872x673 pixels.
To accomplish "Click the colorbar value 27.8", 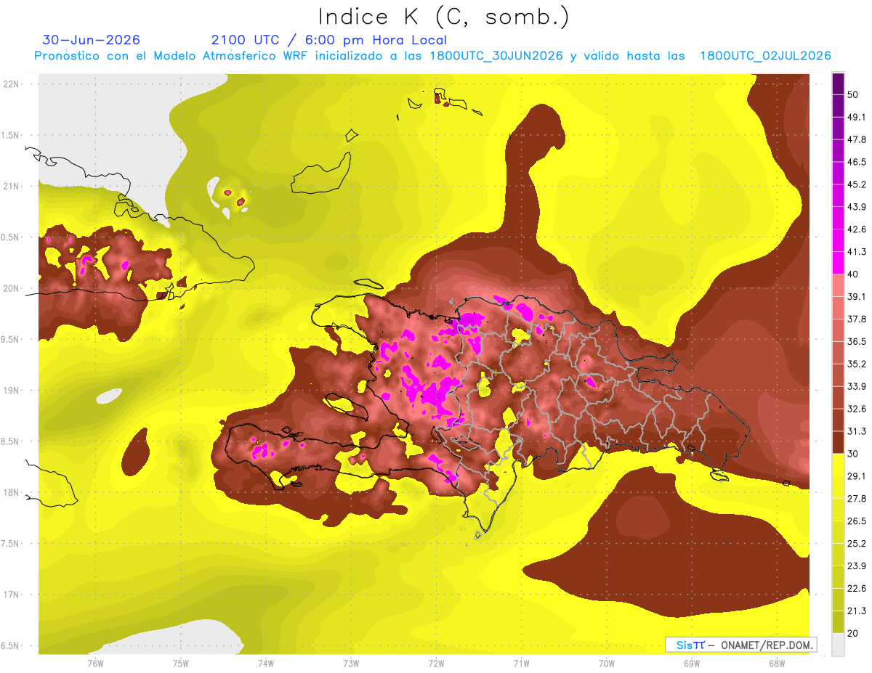I will pos(856,498).
